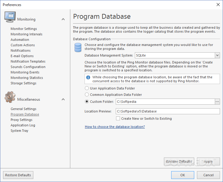Open Monitoring Intervals page
Image resolution: width=223 pixels, height=182 pixels.
pos(26,34)
